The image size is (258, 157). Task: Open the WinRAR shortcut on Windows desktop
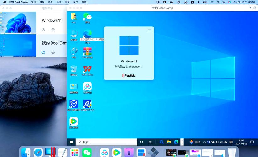[x=87, y=53]
